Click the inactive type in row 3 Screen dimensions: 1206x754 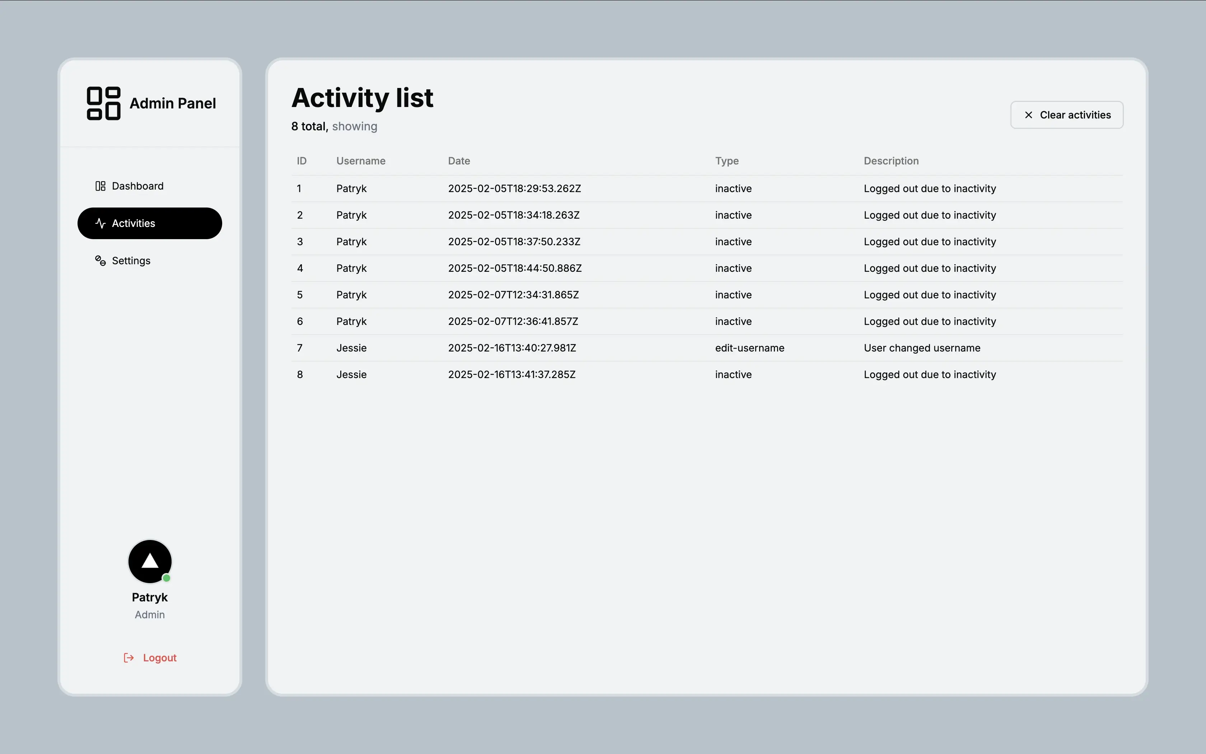[x=733, y=242]
